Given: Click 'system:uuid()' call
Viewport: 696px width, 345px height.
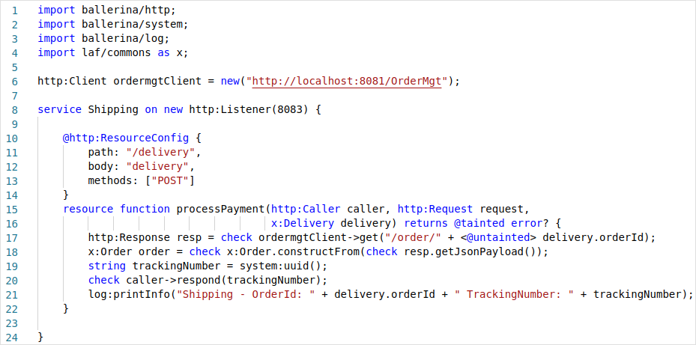Looking at the screenshot, I should [x=280, y=266].
